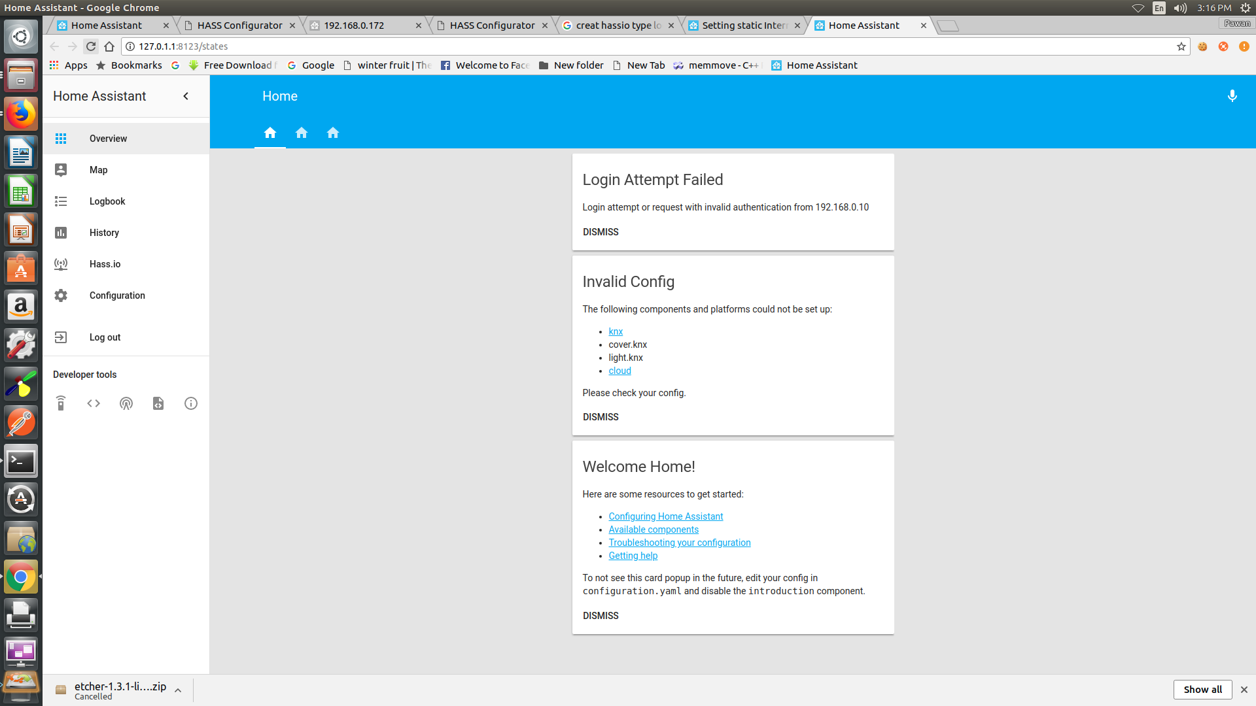Open the Fire Event developer tool

[x=126, y=403]
